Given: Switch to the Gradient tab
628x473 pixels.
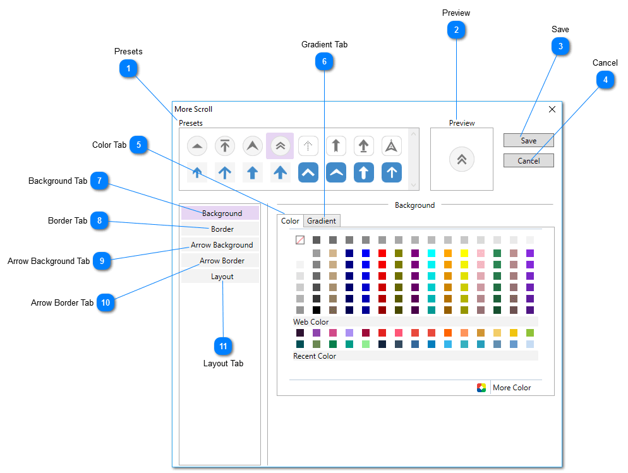Looking at the screenshot, I should click(322, 220).
